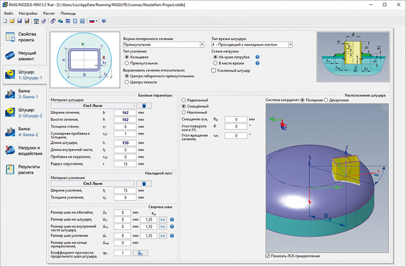Create a new project with the blank page icon
The image size is (406, 267).
tap(5, 21)
